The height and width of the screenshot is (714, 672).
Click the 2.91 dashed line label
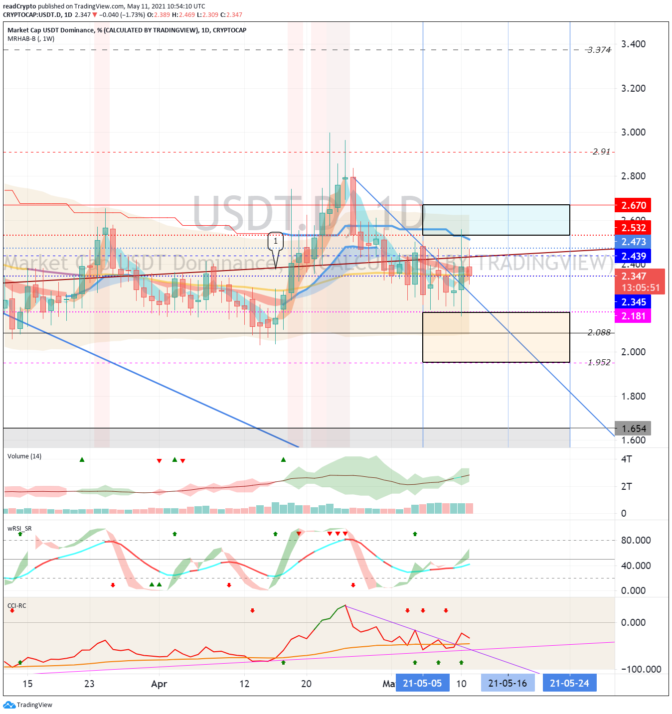(x=601, y=151)
